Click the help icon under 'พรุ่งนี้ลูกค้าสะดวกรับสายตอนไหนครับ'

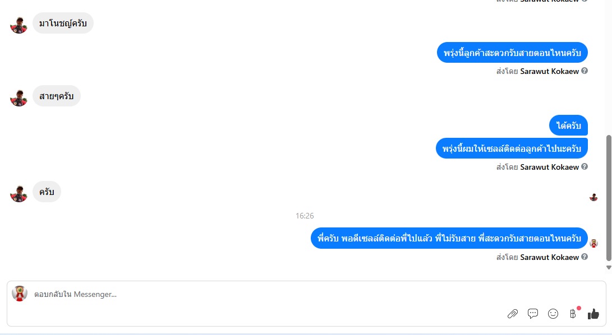(x=585, y=71)
